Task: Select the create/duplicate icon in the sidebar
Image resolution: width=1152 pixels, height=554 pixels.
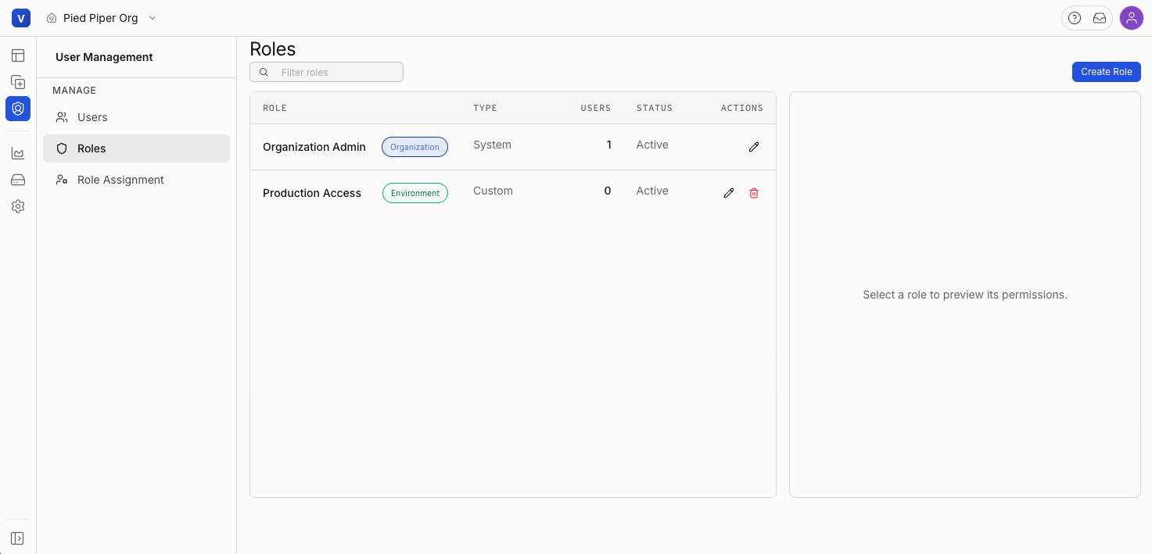Action: (17, 82)
